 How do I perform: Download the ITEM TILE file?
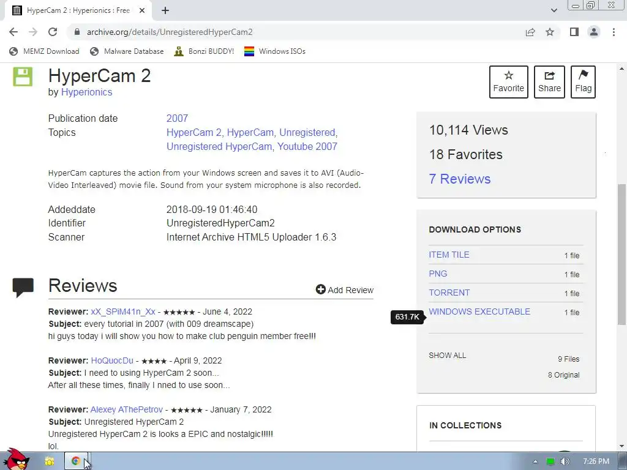click(x=449, y=255)
